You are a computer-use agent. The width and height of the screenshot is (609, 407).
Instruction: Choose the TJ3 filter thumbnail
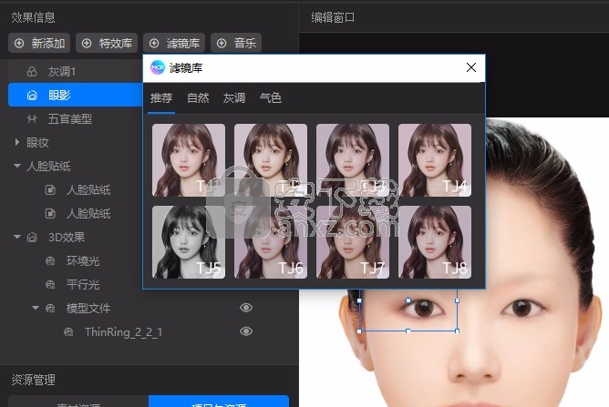point(353,160)
